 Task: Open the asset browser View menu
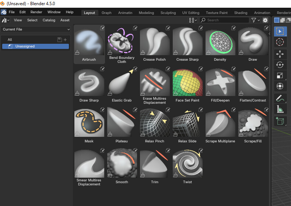click(18, 20)
